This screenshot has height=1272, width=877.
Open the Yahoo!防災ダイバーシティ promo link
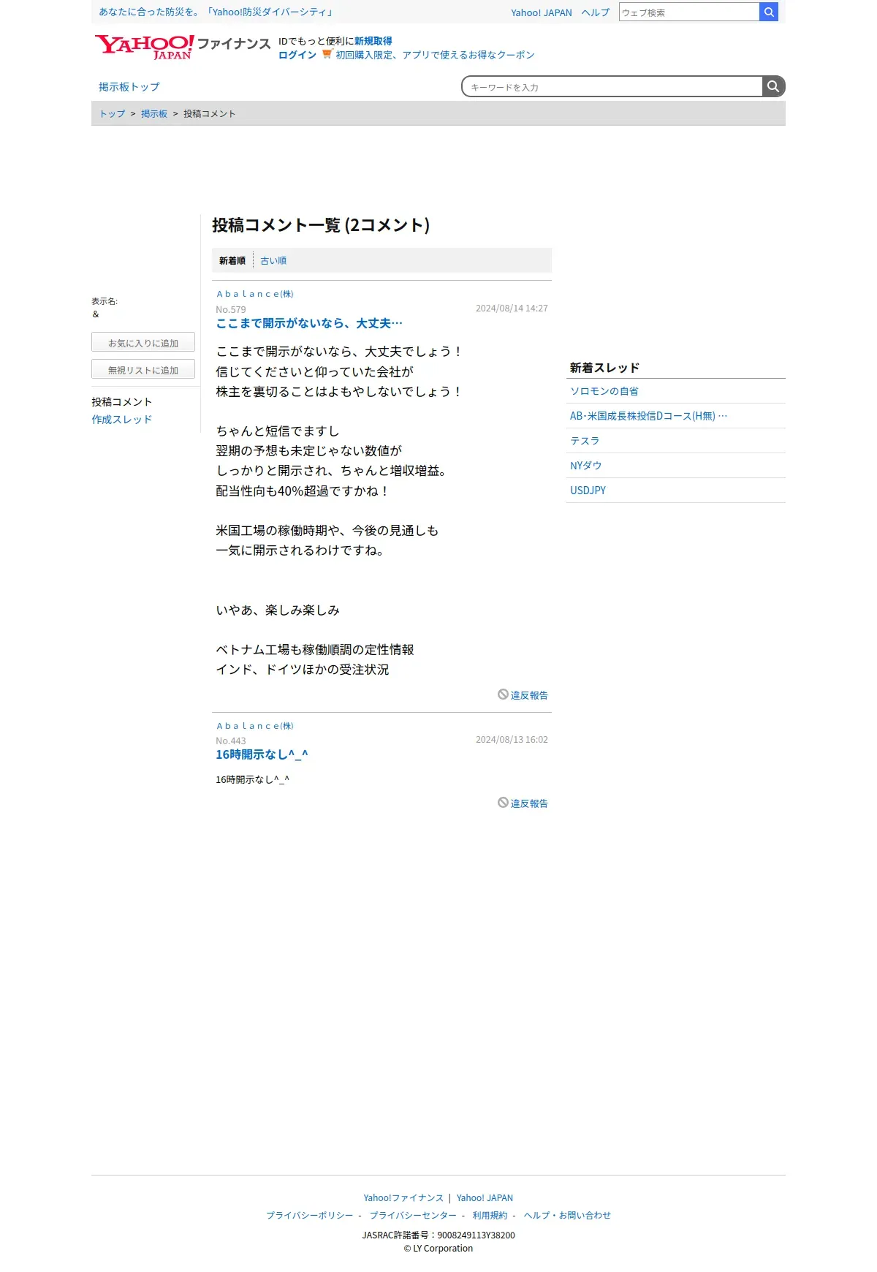coord(217,12)
